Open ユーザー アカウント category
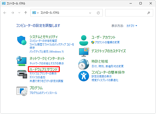Screen dimensions: 156x114 coord(104,37)
